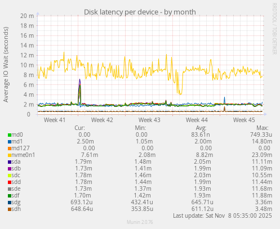Click the sde gray legend swatch
Screen dimensions: 280x229
(10, 189)
